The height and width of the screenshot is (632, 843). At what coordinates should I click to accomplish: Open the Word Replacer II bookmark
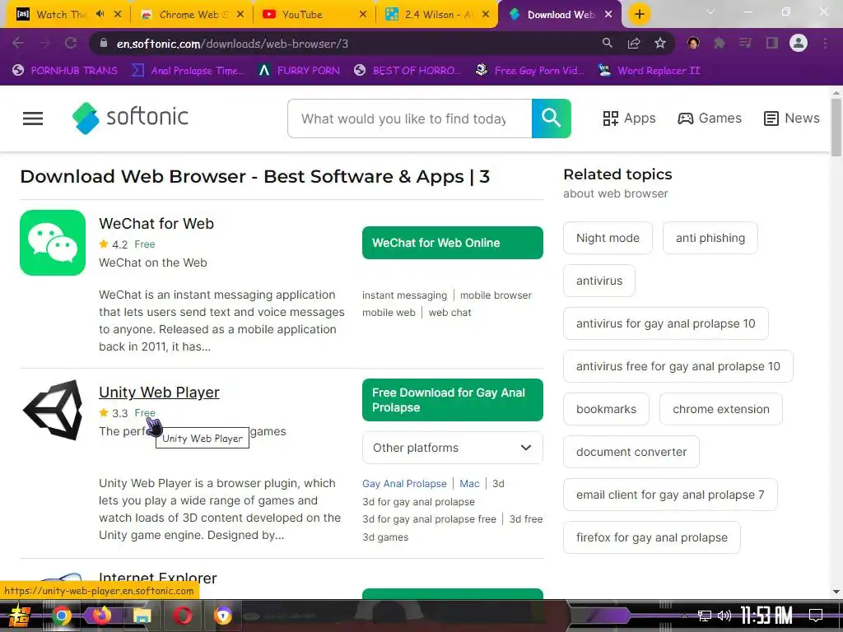click(x=649, y=71)
